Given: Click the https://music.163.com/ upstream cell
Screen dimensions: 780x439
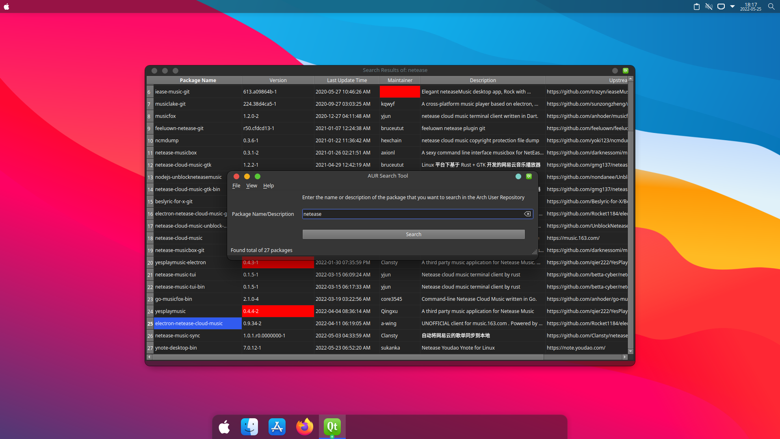Looking at the screenshot, I should 586,238.
